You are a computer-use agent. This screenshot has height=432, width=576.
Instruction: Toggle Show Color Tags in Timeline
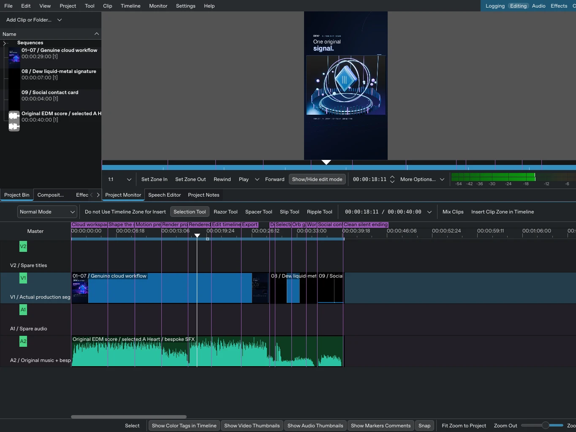[184, 426]
